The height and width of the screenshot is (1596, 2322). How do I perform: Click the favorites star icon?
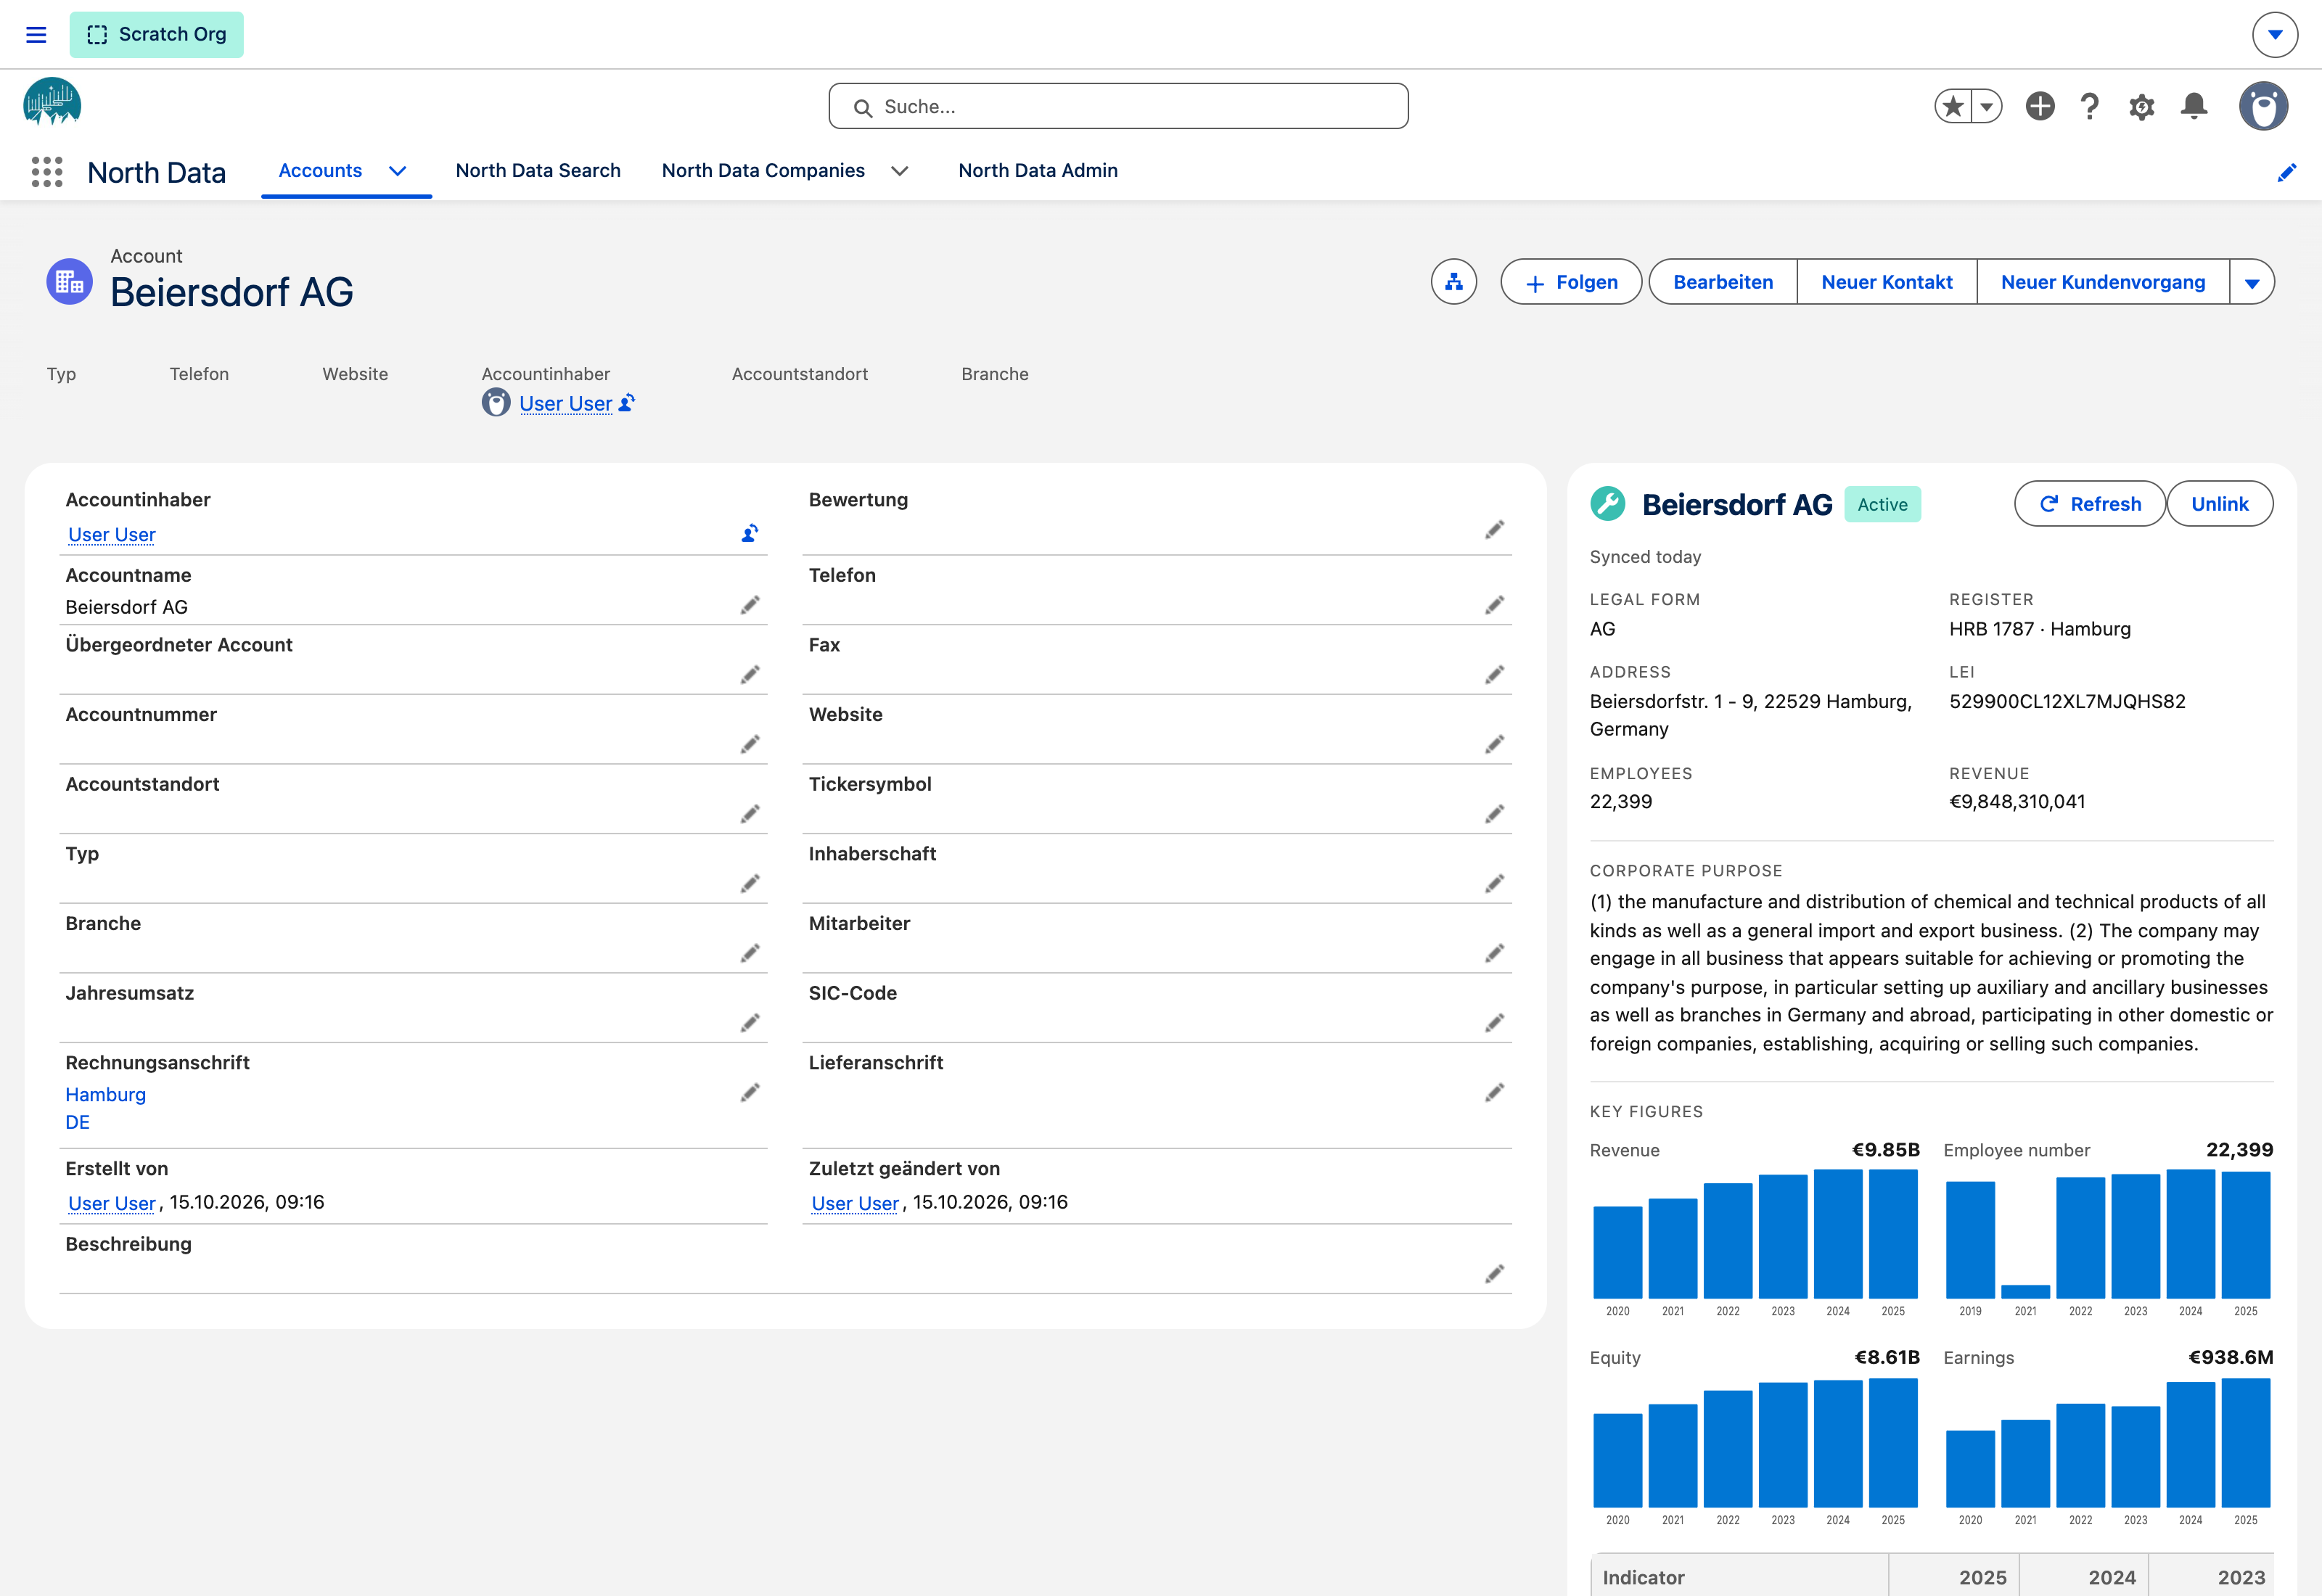pos(1953,106)
